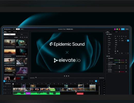The width and height of the screenshot is (134, 103).
Task: Click the Tint slider handle
Action: (x=119, y=60)
